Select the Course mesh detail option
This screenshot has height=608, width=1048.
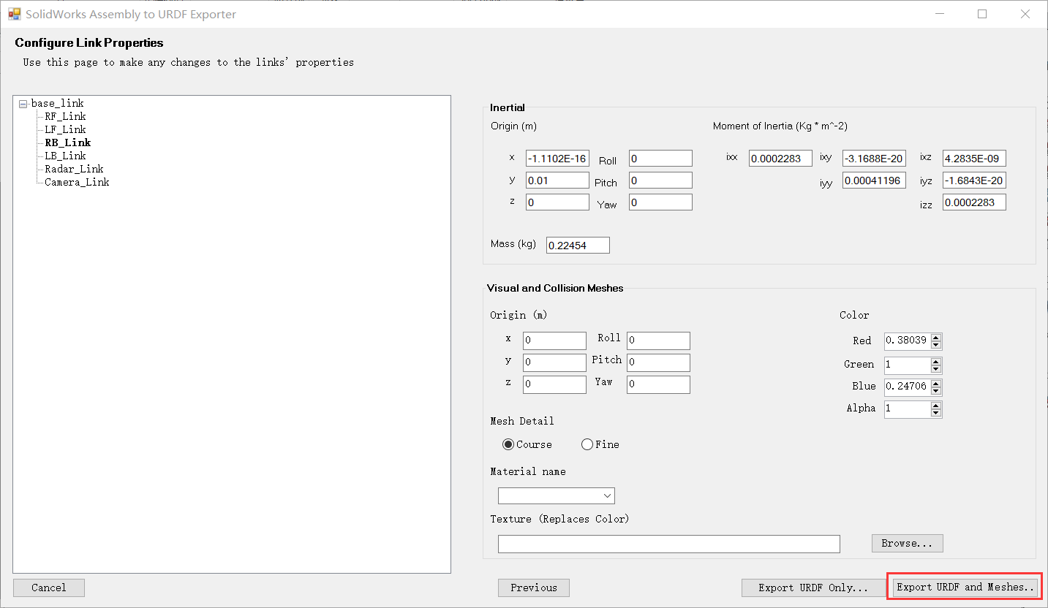tap(508, 444)
